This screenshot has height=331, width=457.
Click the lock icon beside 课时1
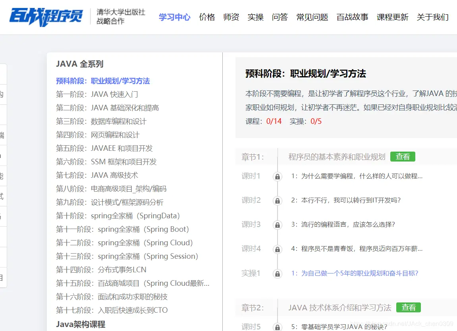[277, 176]
